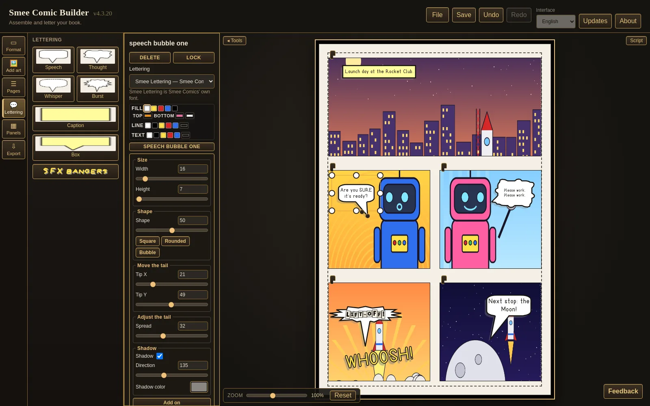Screen dimensions: 650x406
Task: Click handle icon of top city panel
Action: coord(333,54)
